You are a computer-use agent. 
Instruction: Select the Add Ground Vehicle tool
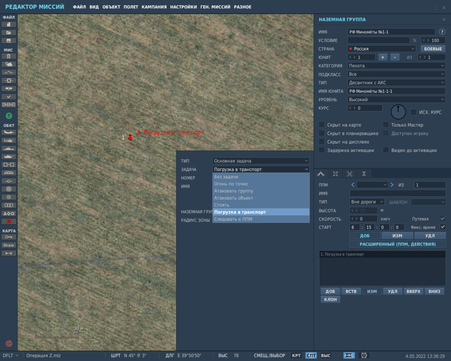(10, 157)
